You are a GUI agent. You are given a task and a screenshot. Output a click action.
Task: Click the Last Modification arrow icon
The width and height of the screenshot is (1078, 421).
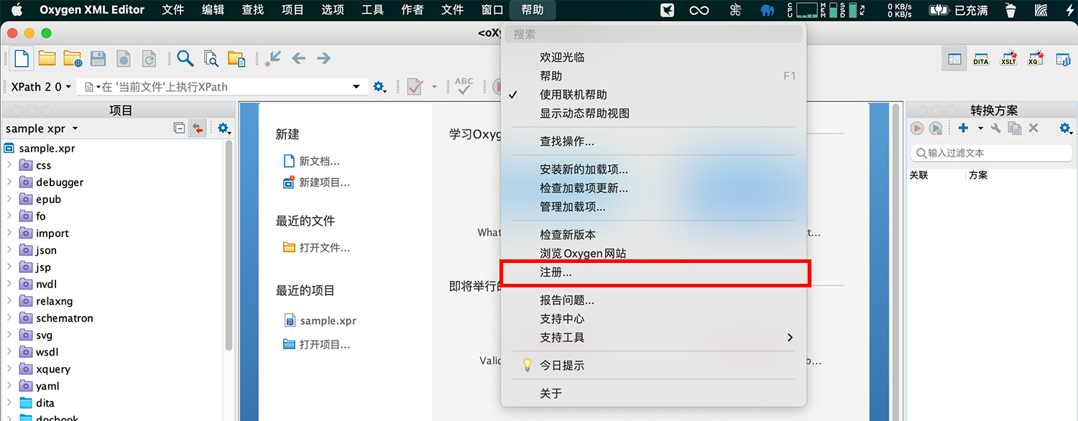pyautogui.click(x=272, y=59)
